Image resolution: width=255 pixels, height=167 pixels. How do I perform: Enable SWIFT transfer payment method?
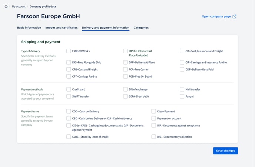coord(69,96)
